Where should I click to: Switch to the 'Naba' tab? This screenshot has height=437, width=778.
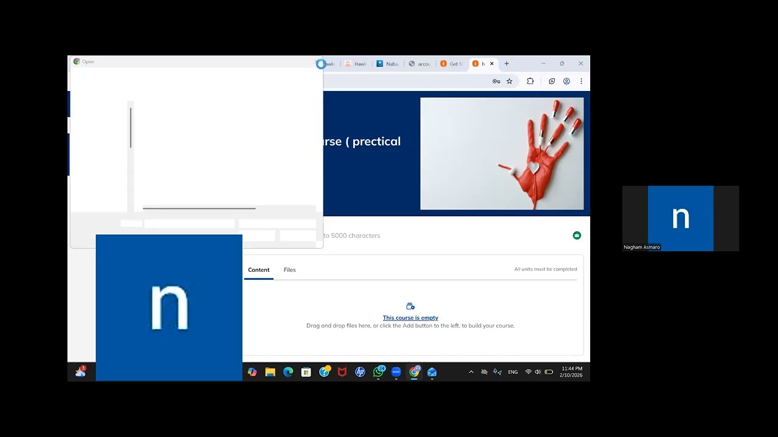click(388, 64)
